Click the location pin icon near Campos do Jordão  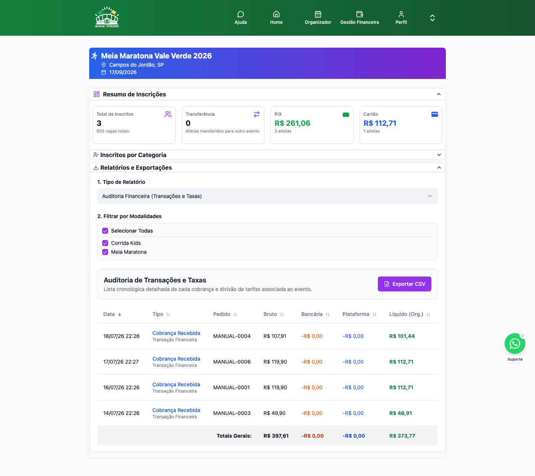point(104,65)
